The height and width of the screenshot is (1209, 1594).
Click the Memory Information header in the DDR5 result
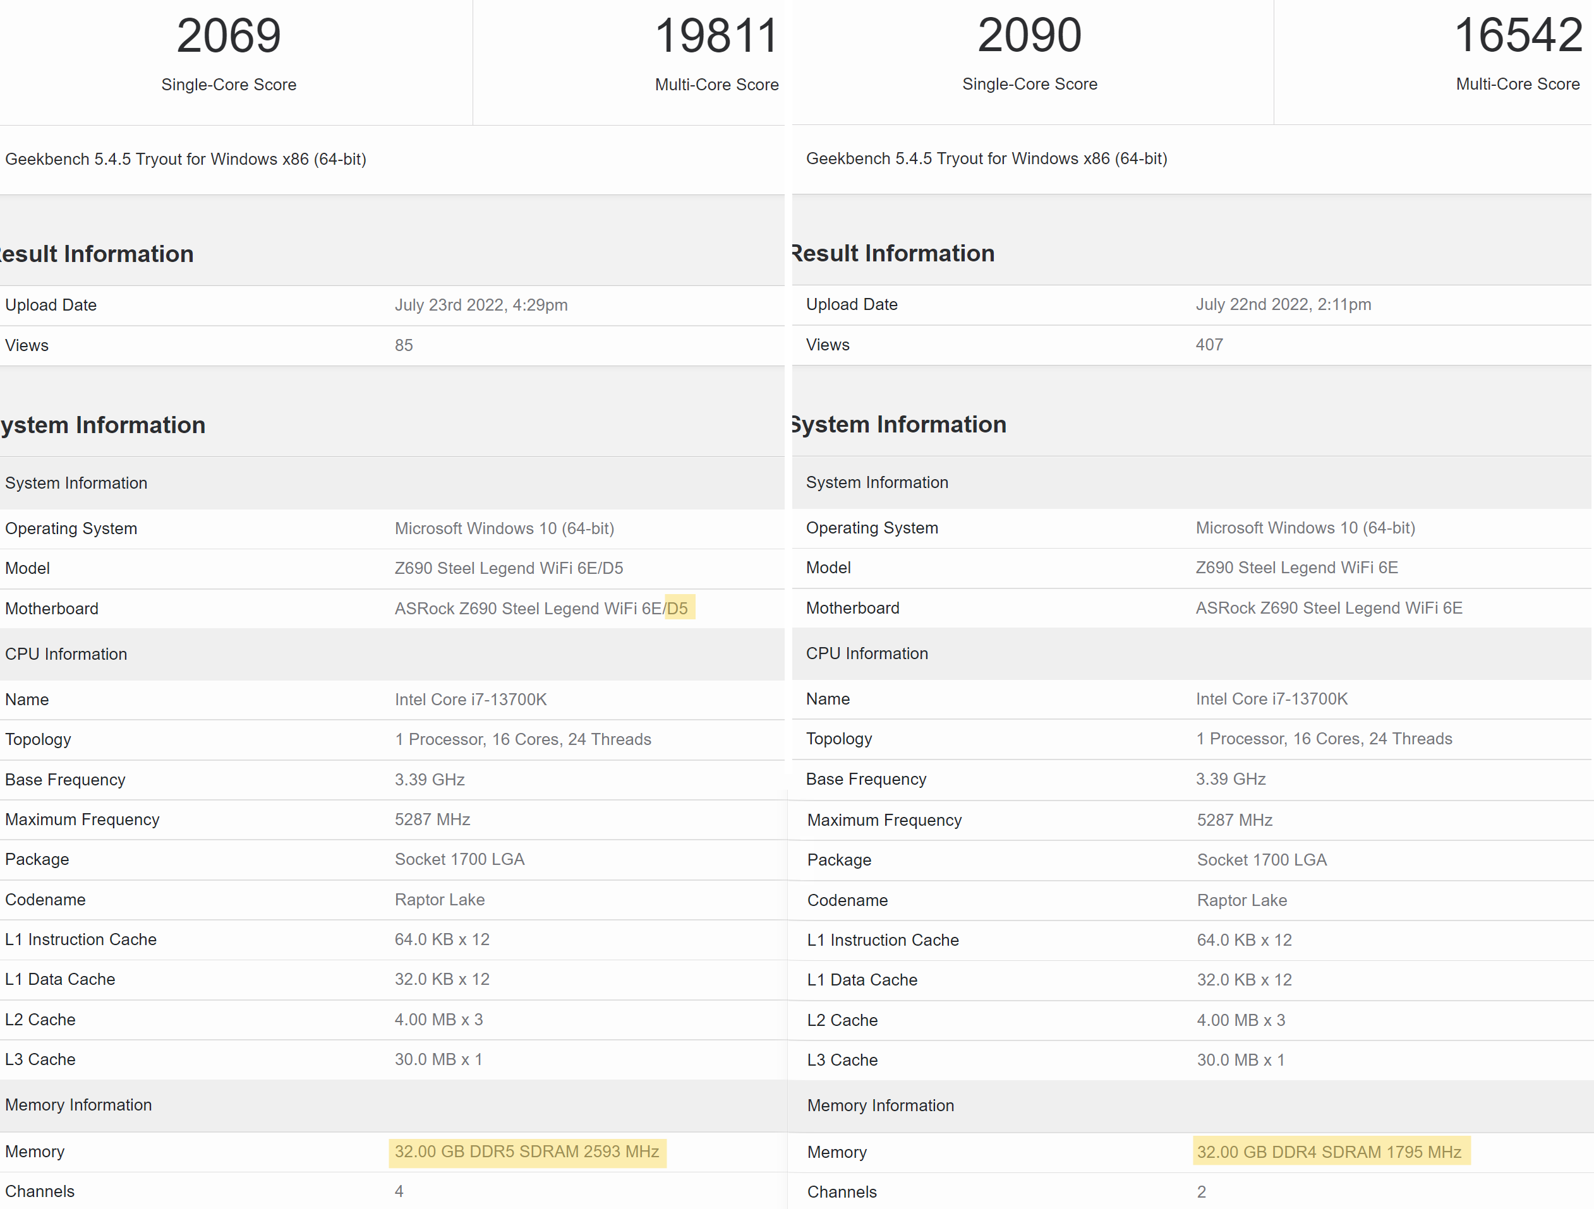(x=78, y=1105)
